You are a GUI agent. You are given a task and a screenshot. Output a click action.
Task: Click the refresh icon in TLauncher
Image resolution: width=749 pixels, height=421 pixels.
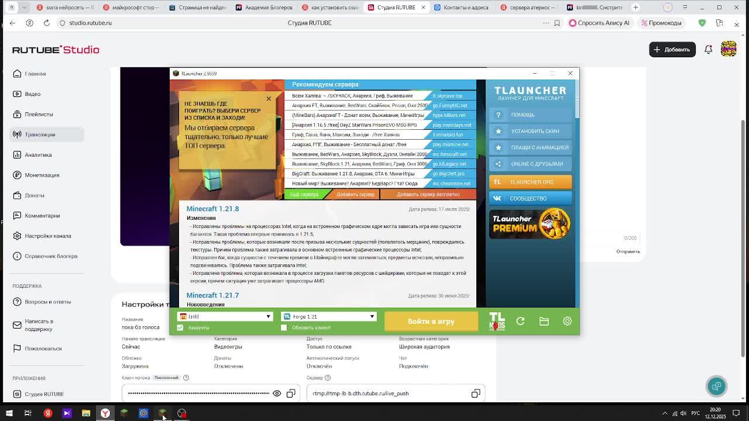[x=520, y=321]
